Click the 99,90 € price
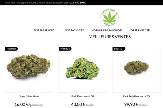 [131, 104]
